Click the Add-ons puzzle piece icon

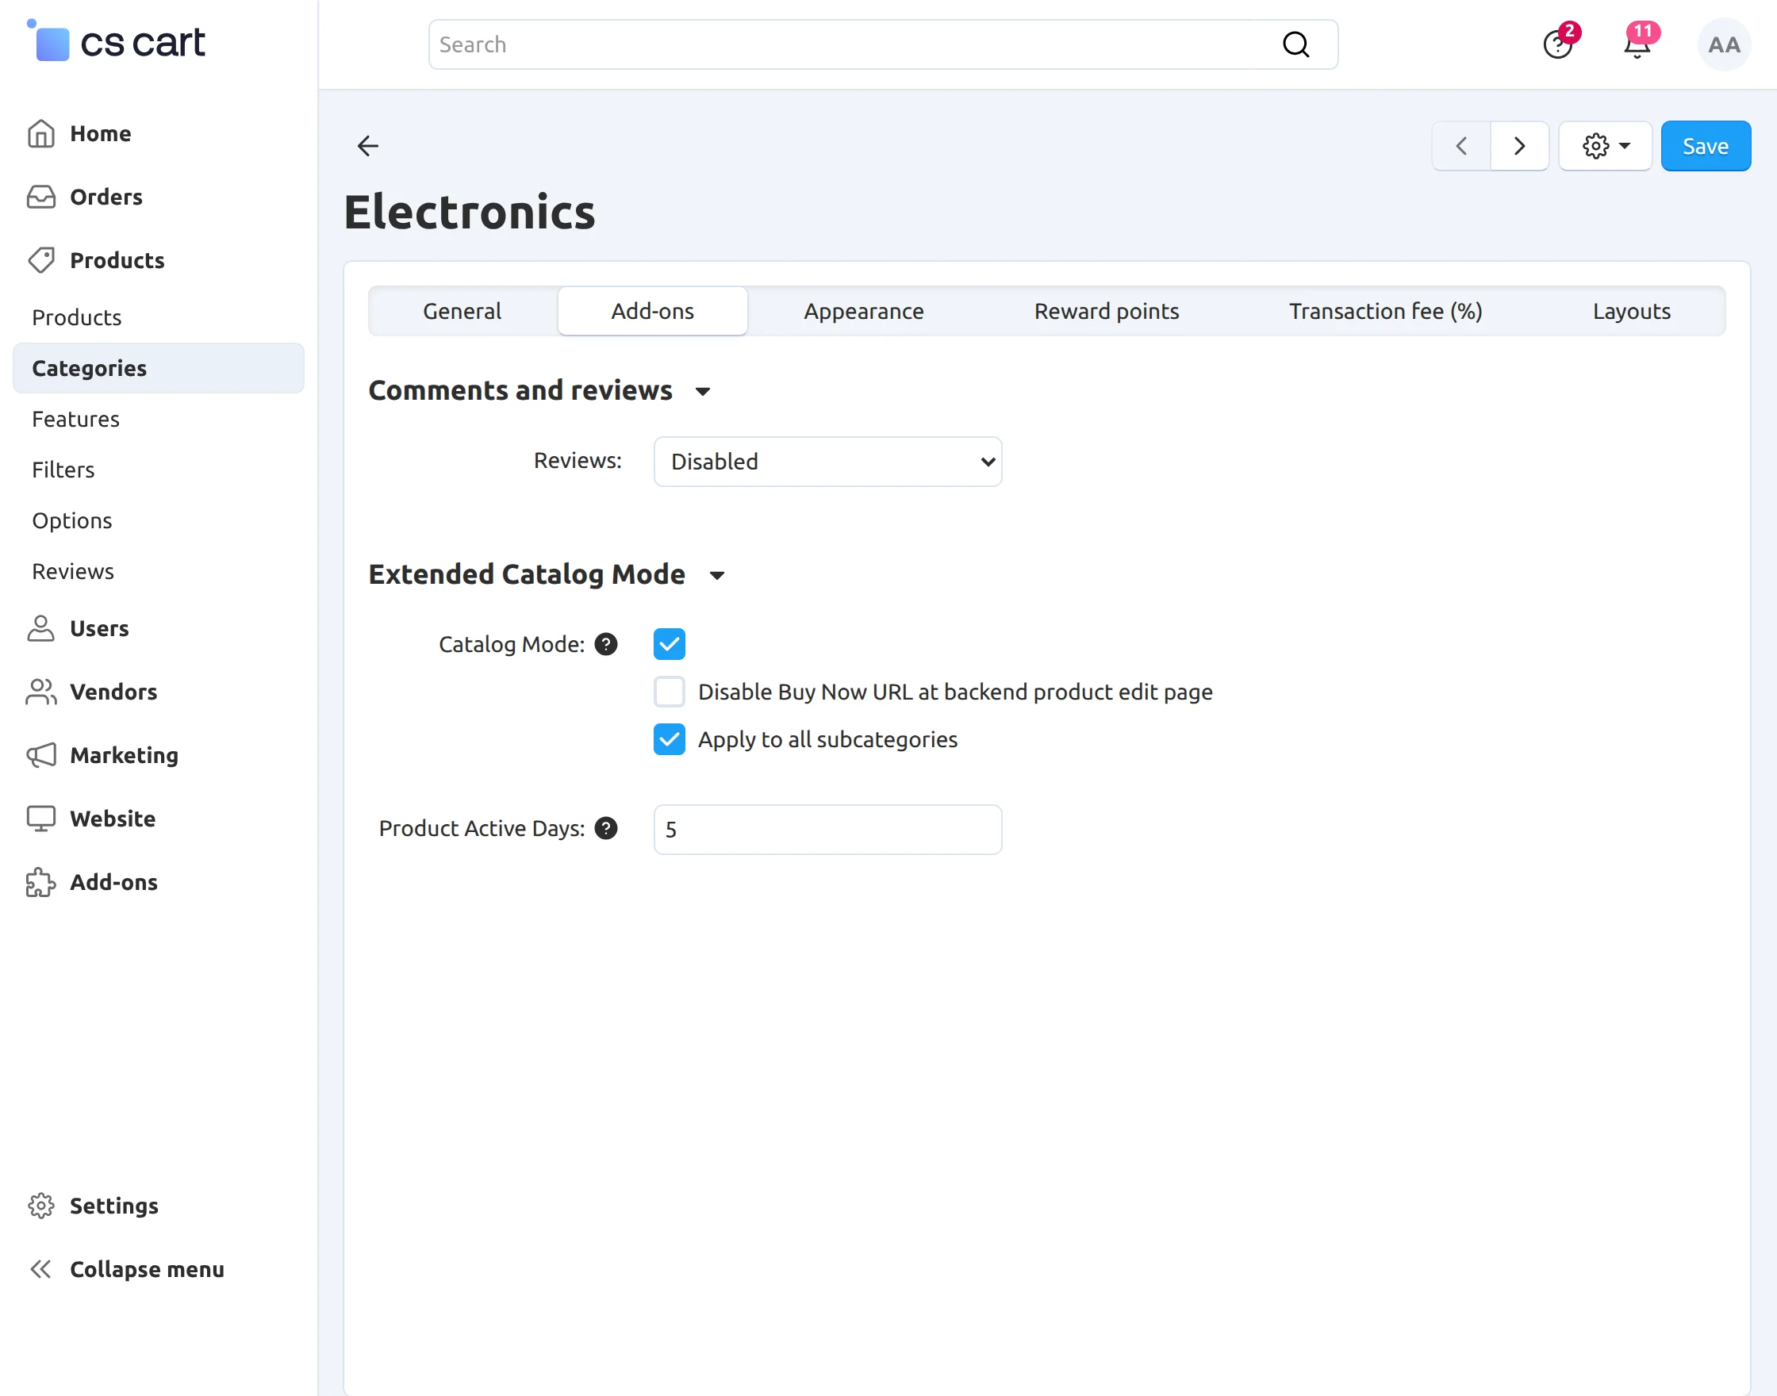coord(41,882)
